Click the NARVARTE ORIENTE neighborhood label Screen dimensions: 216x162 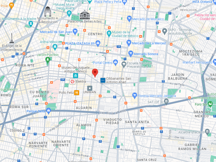(61, 143)
